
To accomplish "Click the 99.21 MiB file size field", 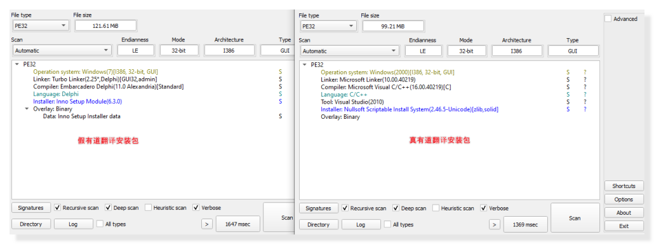I will [x=393, y=26].
